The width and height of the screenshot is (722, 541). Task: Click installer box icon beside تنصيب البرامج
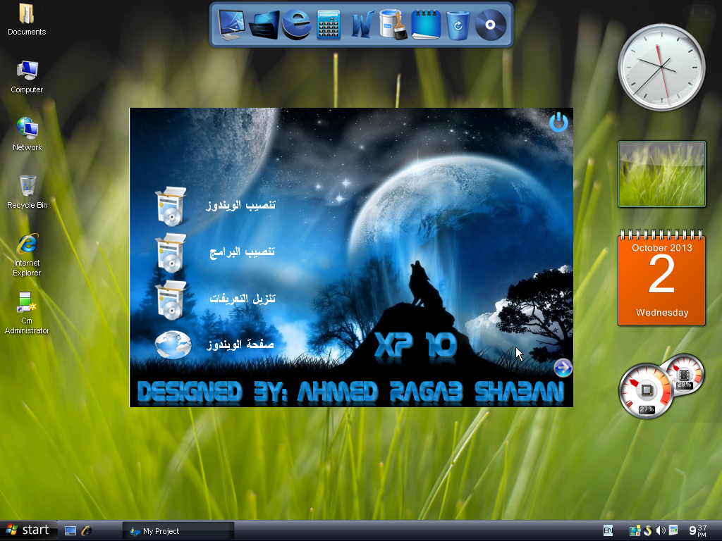click(171, 253)
